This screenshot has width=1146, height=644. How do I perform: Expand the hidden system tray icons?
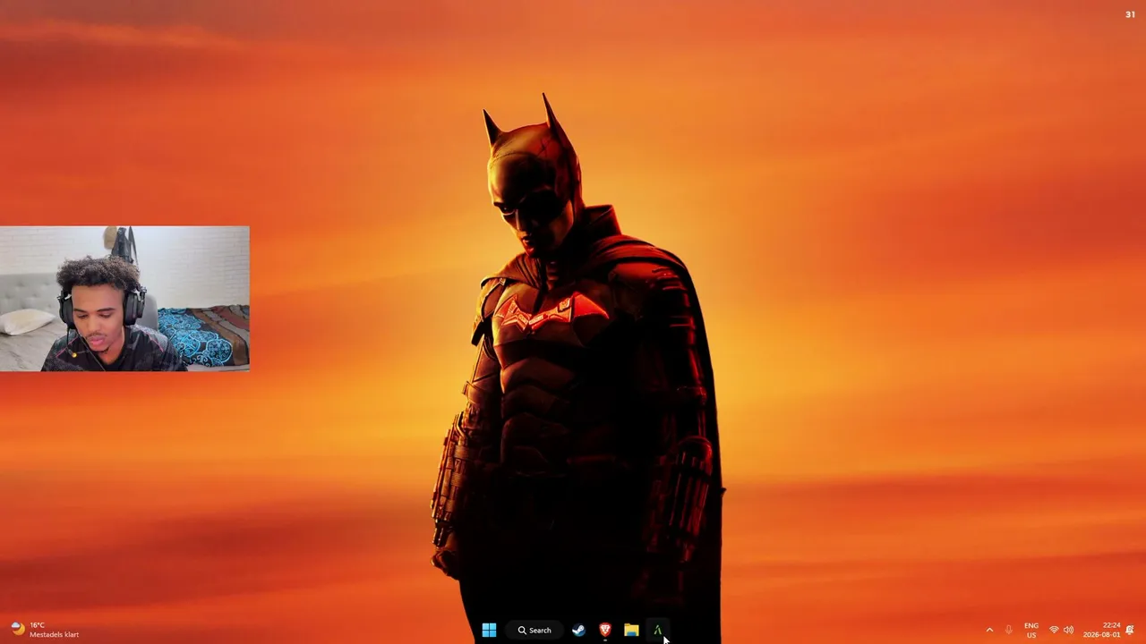[989, 631]
